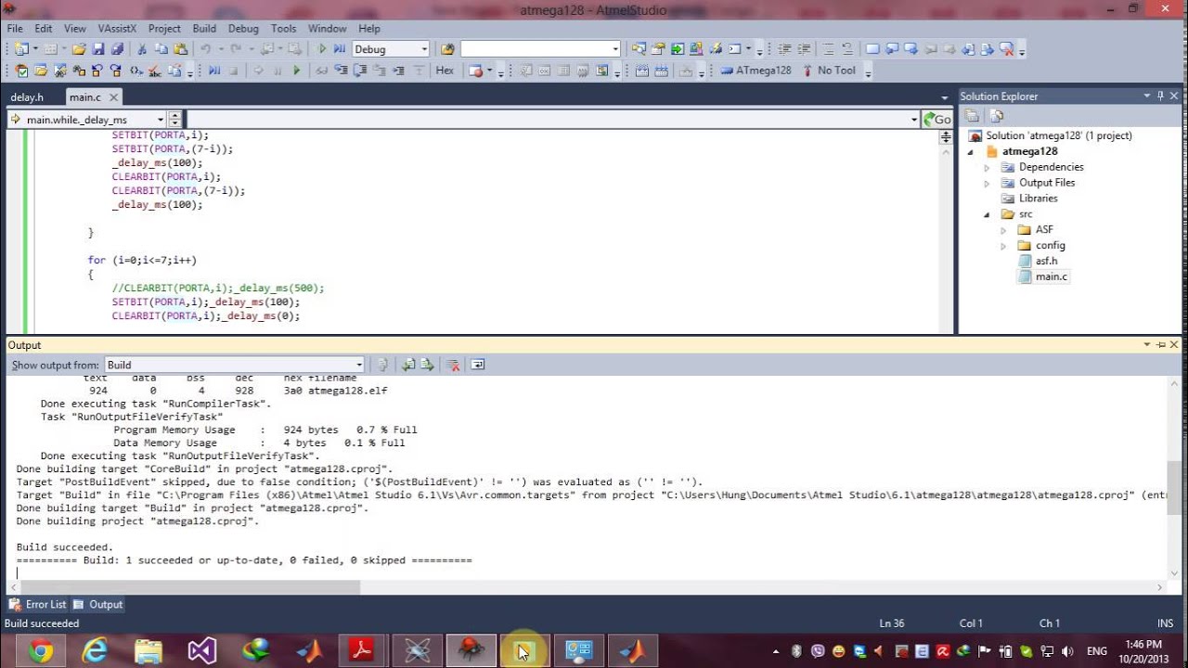
Task: Click the No Tool programmer icon
Action: click(807, 71)
